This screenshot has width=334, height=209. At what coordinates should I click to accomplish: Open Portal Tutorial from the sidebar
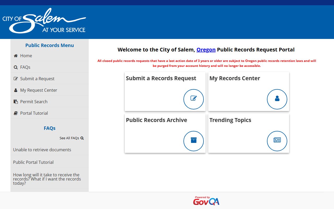coord(50,113)
